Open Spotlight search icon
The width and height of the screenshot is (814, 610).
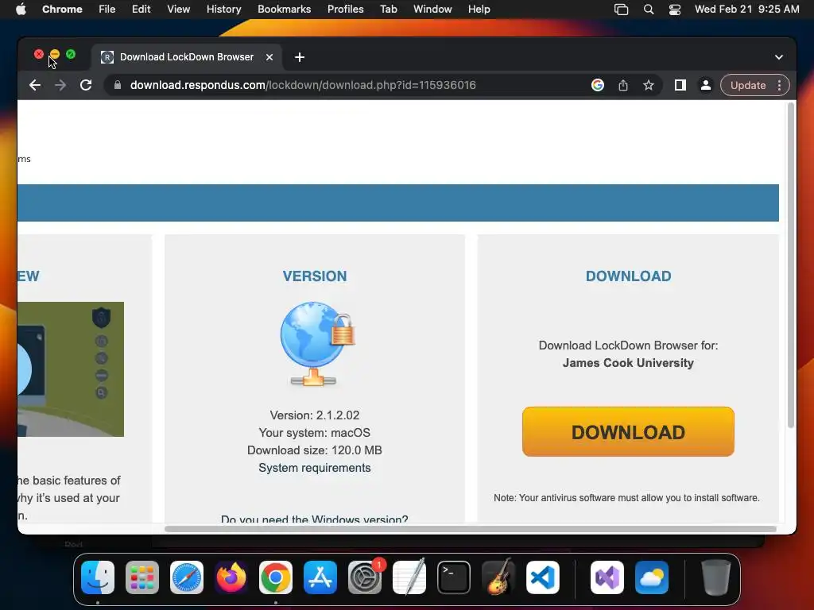pos(649,10)
